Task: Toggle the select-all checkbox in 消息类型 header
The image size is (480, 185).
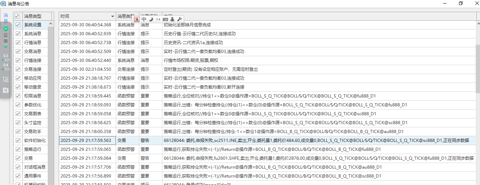Action: click(17, 16)
